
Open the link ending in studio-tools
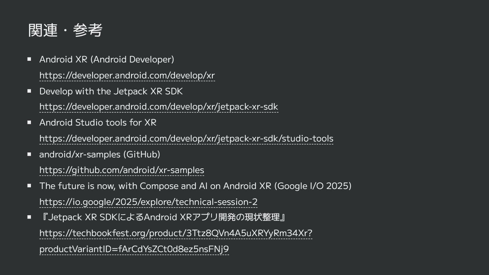coord(186,138)
